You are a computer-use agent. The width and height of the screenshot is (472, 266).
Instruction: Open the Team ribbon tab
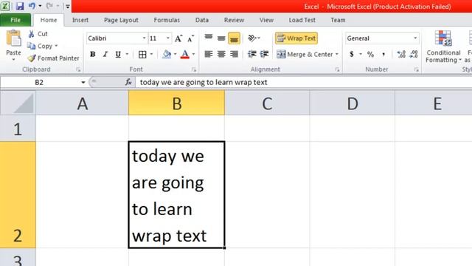pyautogui.click(x=338, y=20)
